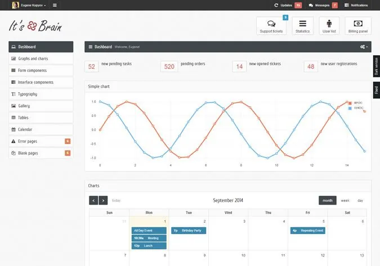Click the It's Brain logo
This screenshot has width=380, height=266.
coord(35,26)
